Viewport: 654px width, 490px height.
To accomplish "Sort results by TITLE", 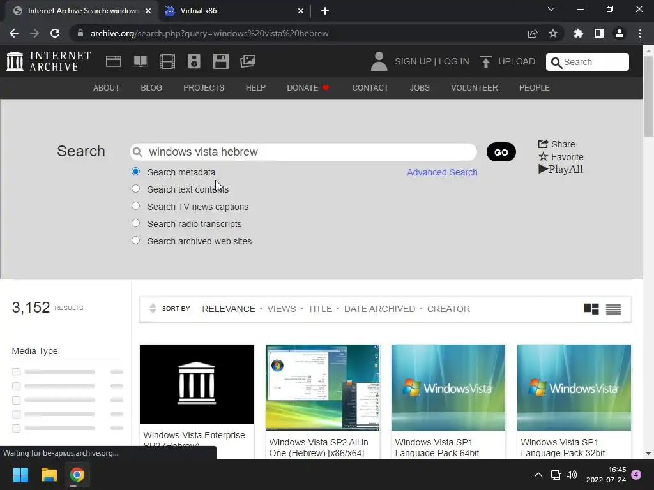I will (x=320, y=309).
